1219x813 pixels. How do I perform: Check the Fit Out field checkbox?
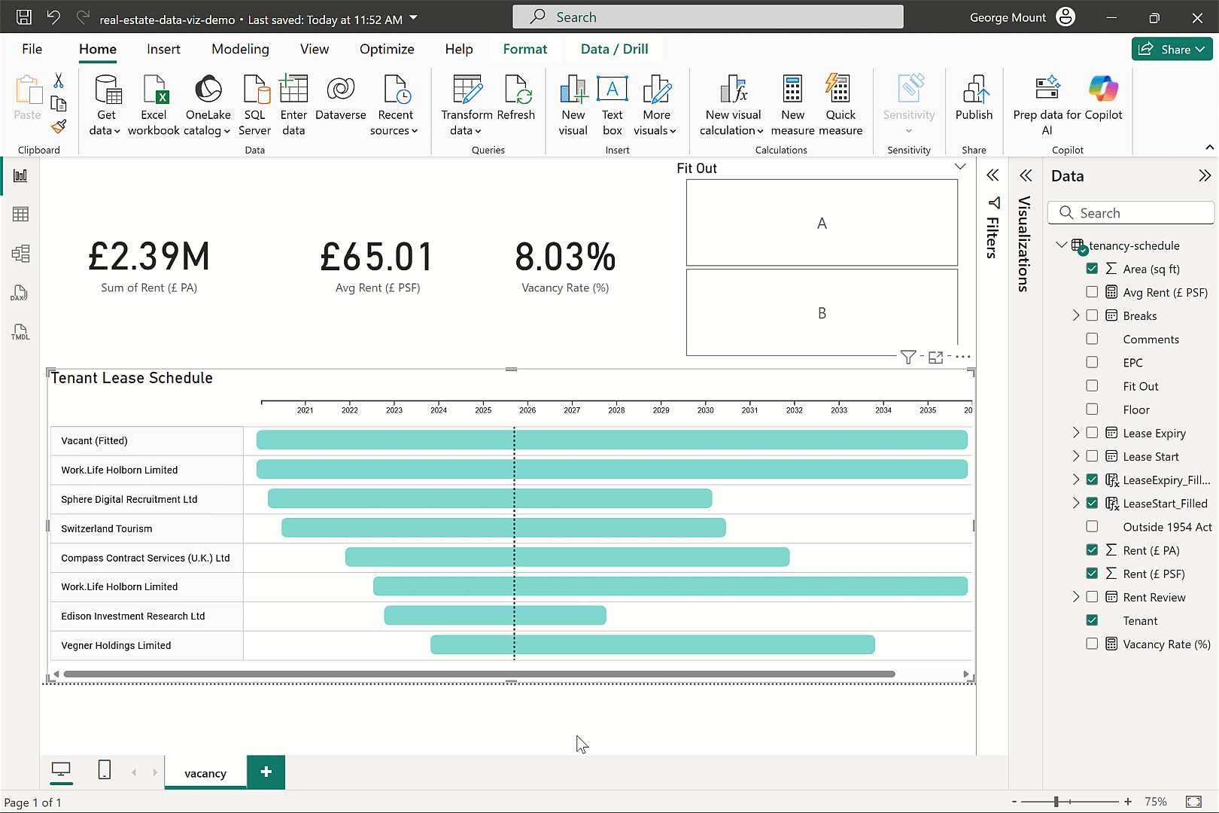tap(1092, 386)
